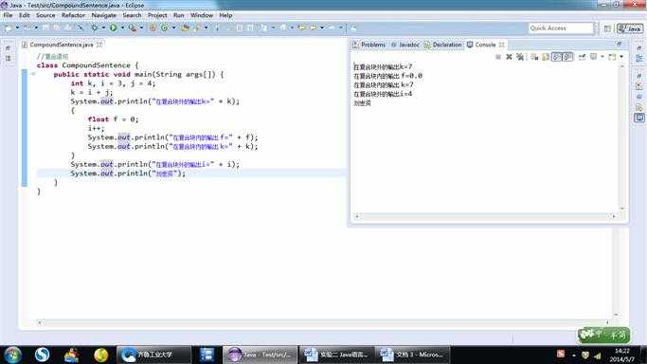Click the Quick Access search field
The height and width of the screenshot is (364, 647).
(561, 28)
